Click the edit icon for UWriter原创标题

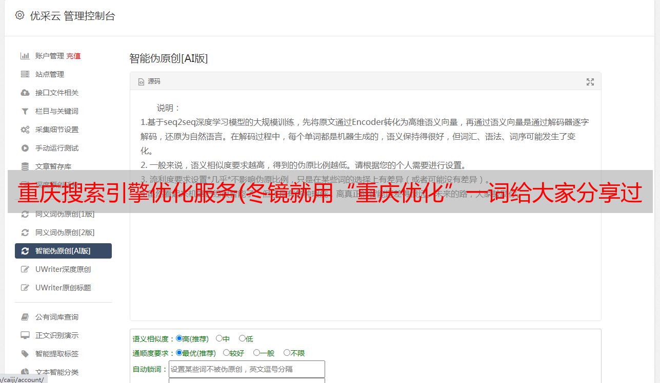(25, 288)
